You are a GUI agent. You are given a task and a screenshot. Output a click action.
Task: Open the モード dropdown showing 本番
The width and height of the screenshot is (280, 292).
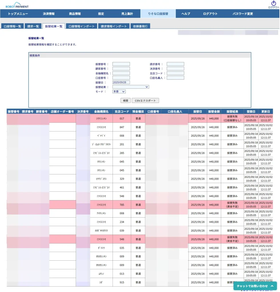click(119, 92)
